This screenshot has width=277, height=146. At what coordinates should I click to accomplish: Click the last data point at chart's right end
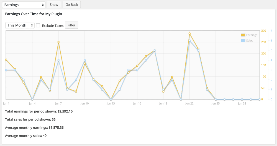click(x=259, y=100)
